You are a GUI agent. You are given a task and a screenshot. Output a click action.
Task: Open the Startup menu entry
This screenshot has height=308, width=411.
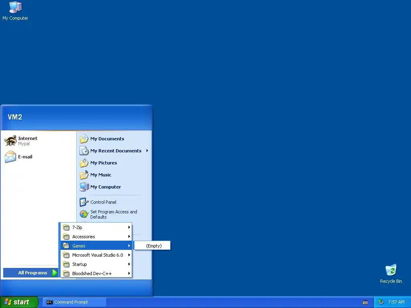96,264
